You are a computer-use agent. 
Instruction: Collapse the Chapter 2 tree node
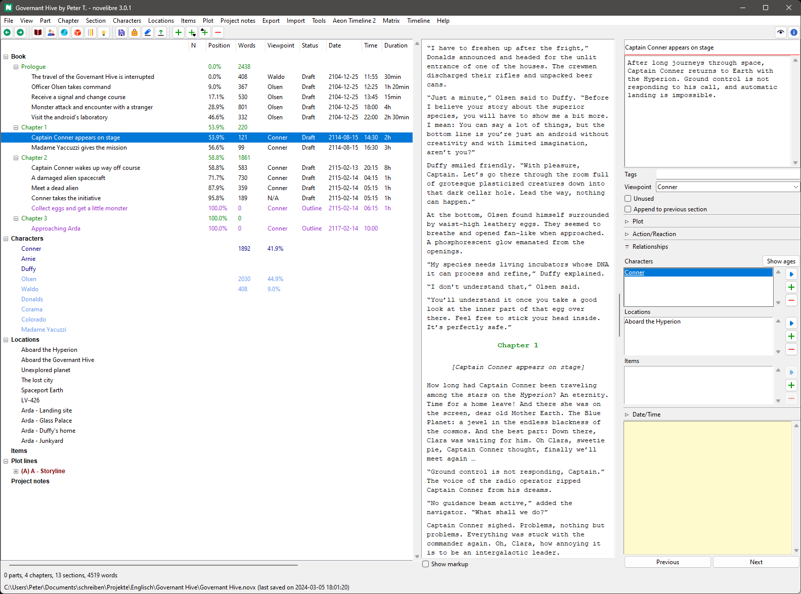point(16,158)
